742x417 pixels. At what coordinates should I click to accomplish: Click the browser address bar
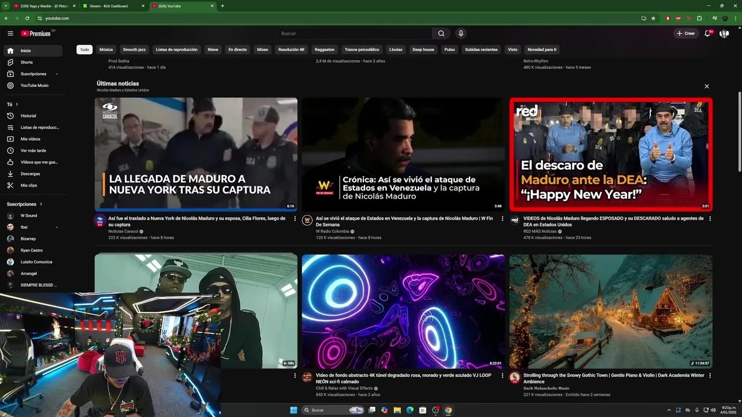[342, 18]
